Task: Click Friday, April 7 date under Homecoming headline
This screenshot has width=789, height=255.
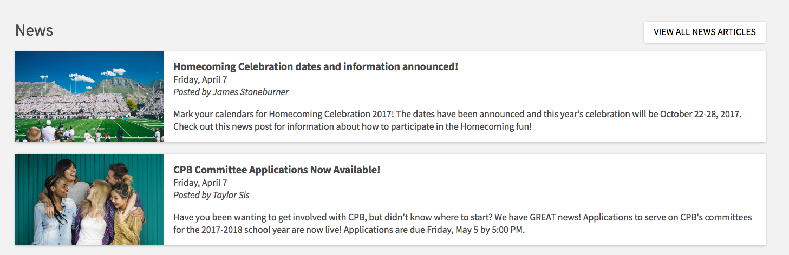Action: coord(200,79)
